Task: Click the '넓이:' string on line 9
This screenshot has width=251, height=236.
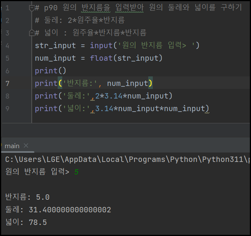Action: pyautogui.click(x=76, y=108)
